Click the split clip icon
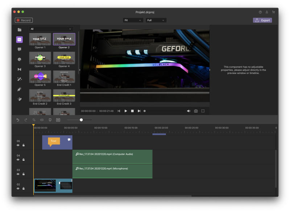Image resolution: width=290 pixels, height=212 pixels. pos(42,120)
